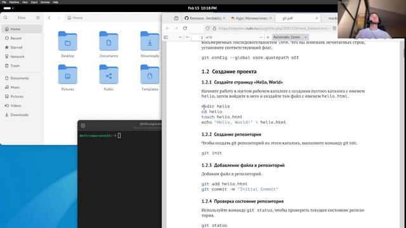Viewport: 406px width, 228px height.
Task: Go forward in the browser
Action: pyautogui.click(x=176, y=28)
